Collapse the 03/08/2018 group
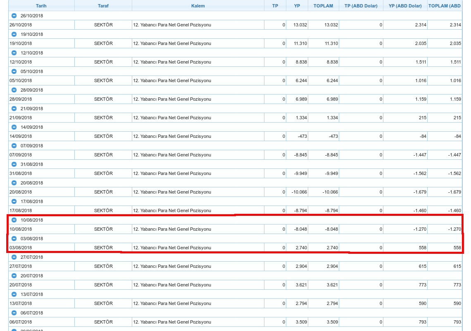Viewport: 471px width, 331px height. coord(14,239)
